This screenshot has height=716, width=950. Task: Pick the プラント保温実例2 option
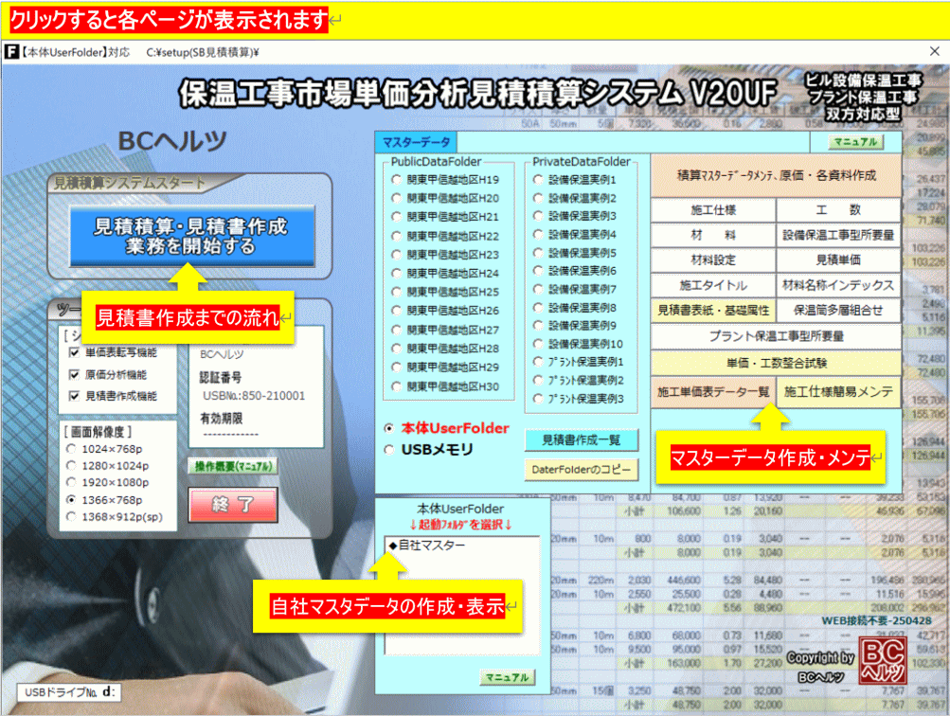(x=538, y=381)
